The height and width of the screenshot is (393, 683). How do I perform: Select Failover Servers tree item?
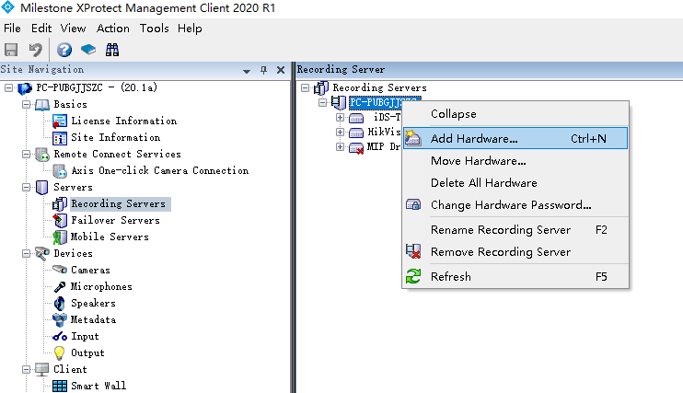[115, 220]
